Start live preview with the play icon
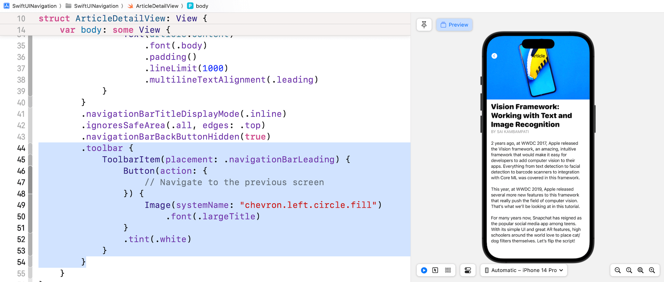The image size is (664, 282). (x=424, y=270)
